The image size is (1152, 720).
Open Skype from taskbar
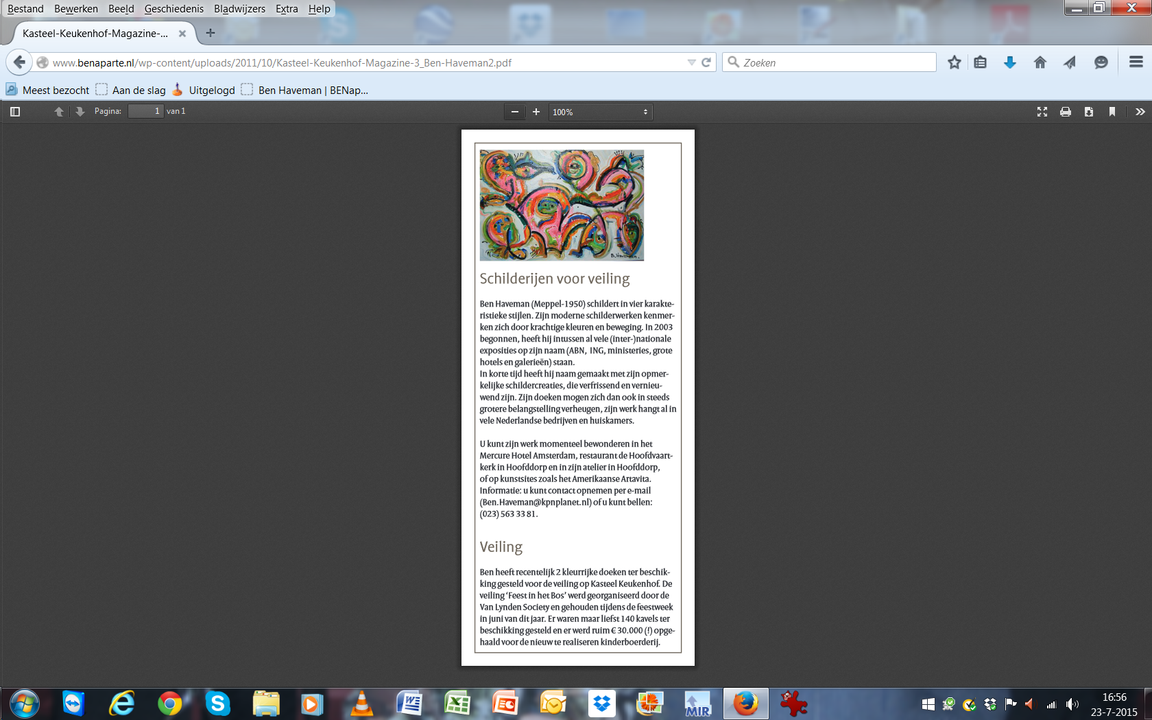pyautogui.click(x=218, y=704)
